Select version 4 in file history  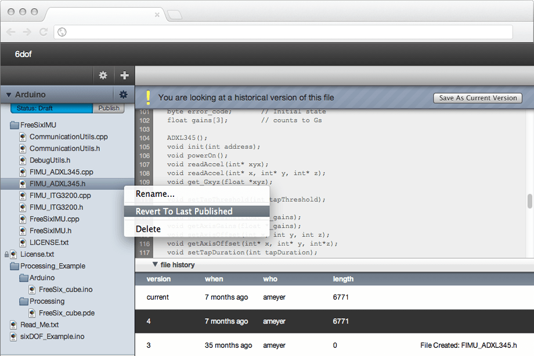pos(334,321)
